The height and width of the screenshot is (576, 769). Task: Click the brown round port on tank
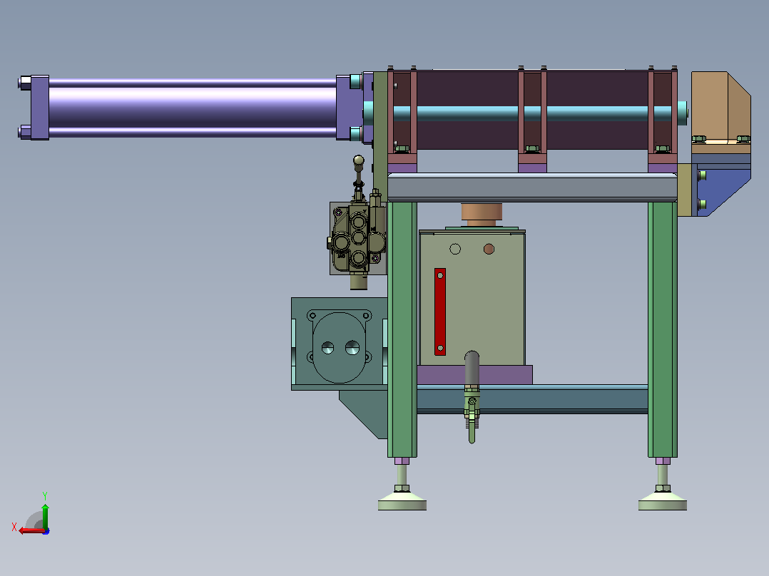click(x=489, y=249)
